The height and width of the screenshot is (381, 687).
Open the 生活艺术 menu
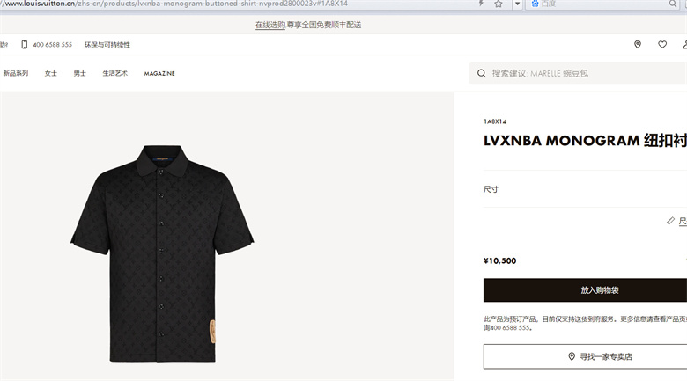click(114, 73)
